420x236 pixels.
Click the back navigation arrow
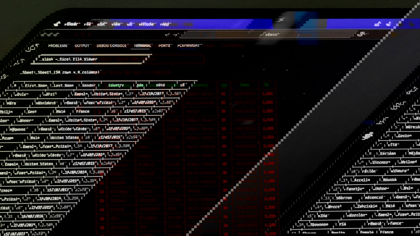[x=167, y=35]
